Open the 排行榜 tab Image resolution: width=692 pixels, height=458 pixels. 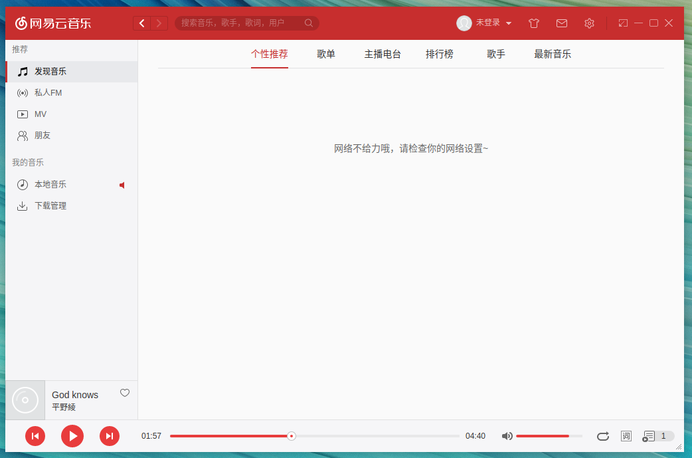click(440, 55)
